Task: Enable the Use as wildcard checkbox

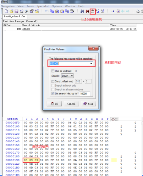Action: 53,71
